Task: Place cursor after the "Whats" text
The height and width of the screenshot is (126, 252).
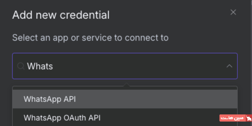Action: [x=54, y=66]
